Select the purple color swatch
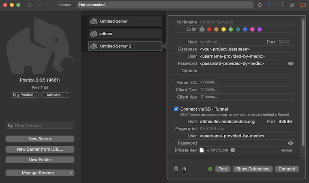Screen dimensions: 309x183 tap(260, 29)
